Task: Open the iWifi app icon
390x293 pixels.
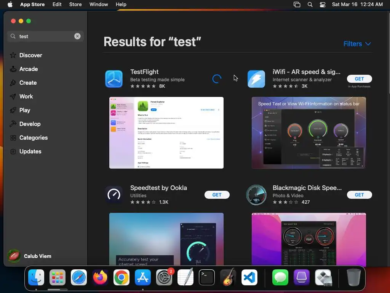Action: (256, 79)
